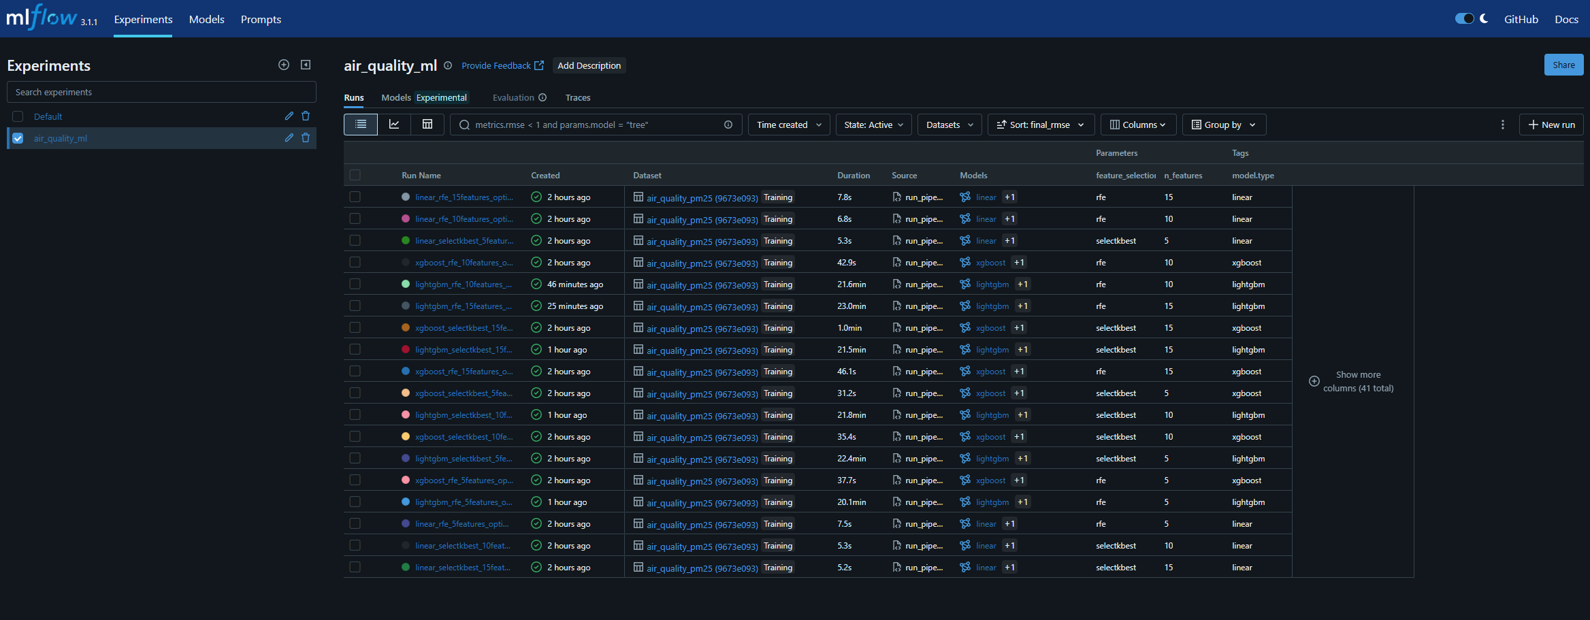Open the Docs link
This screenshot has width=1590, height=620.
1566,19
